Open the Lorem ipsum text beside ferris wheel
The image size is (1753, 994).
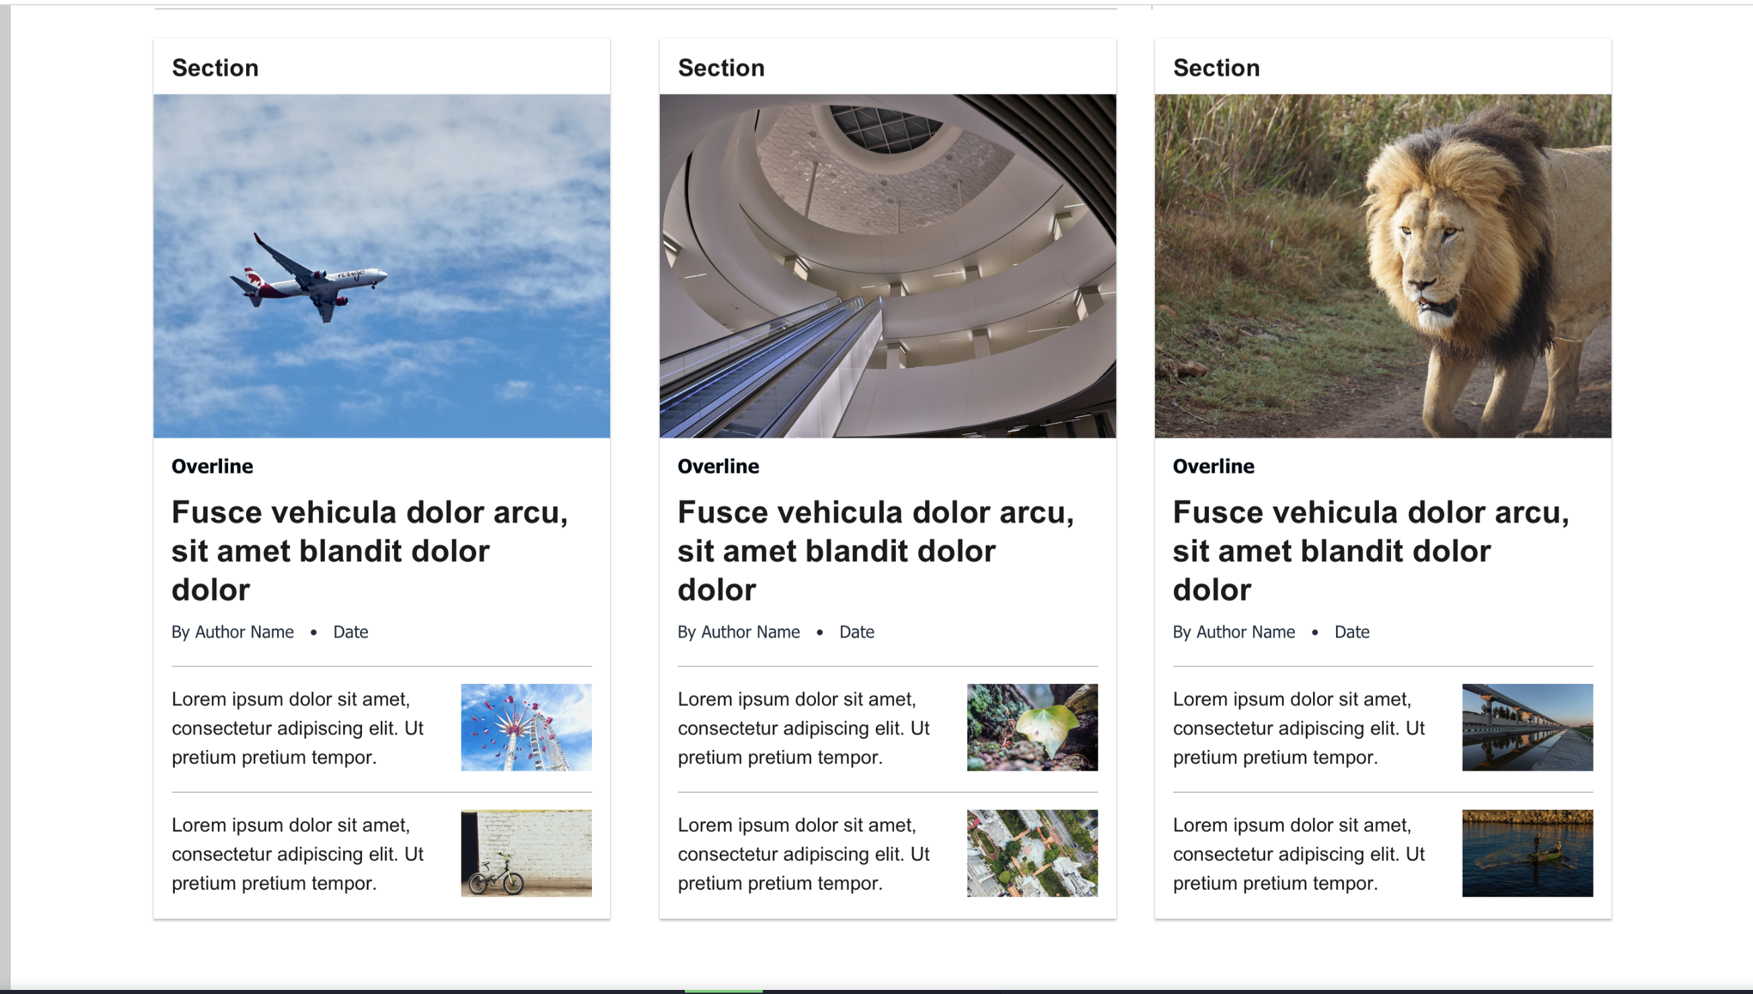[297, 728]
